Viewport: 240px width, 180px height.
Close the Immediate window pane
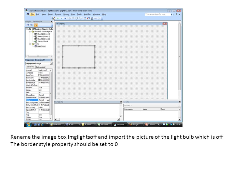point(121,102)
